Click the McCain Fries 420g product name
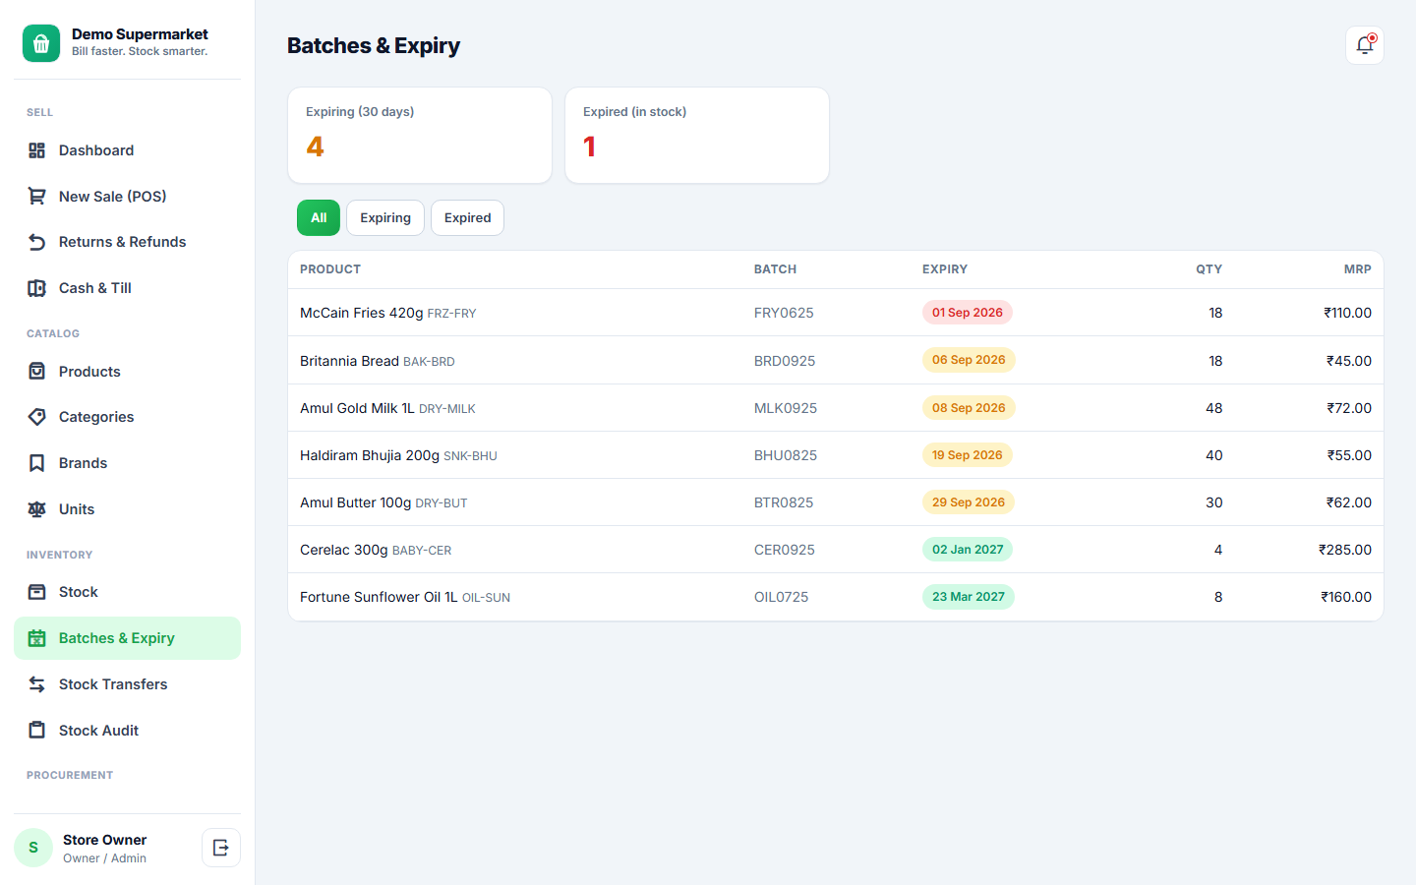 361,313
